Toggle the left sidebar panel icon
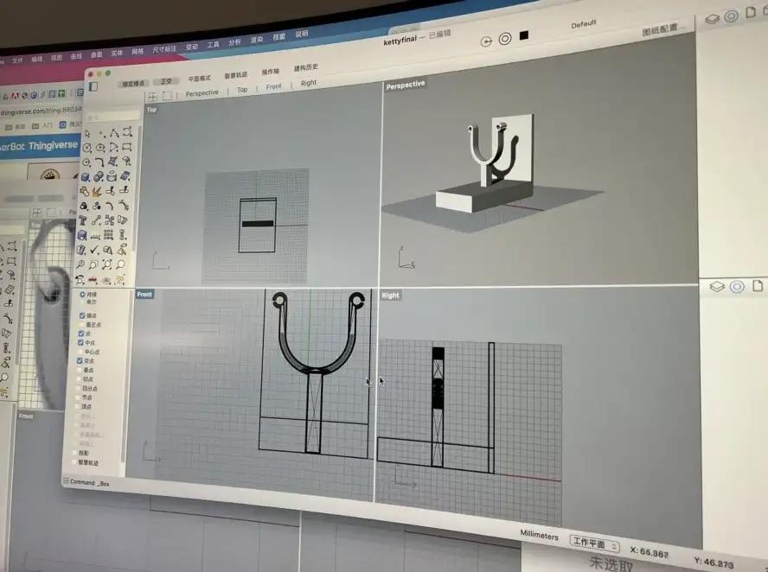Viewport: 768px width, 572px height. point(93,86)
